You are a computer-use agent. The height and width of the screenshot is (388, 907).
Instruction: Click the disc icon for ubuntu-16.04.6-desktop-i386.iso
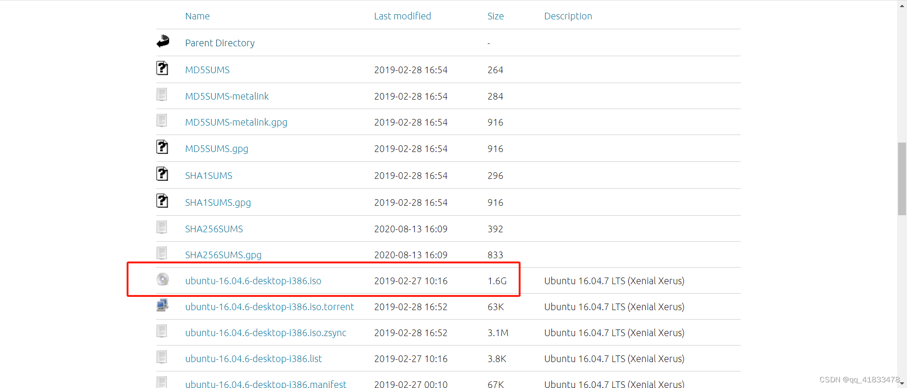[x=163, y=279]
